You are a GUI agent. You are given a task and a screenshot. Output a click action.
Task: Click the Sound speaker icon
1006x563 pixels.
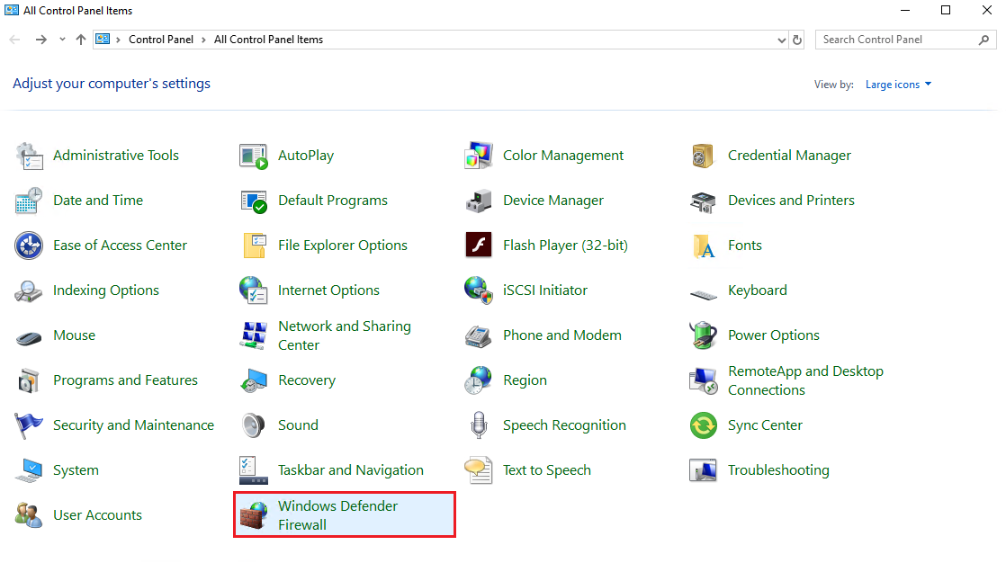(254, 425)
